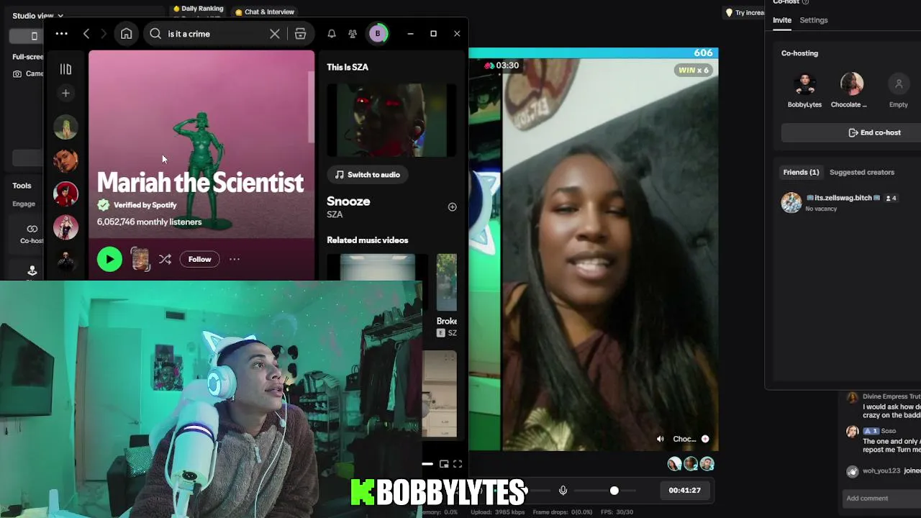Open Spotify Home
This screenshot has height=518, width=921.
pyautogui.click(x=127, y=34)
